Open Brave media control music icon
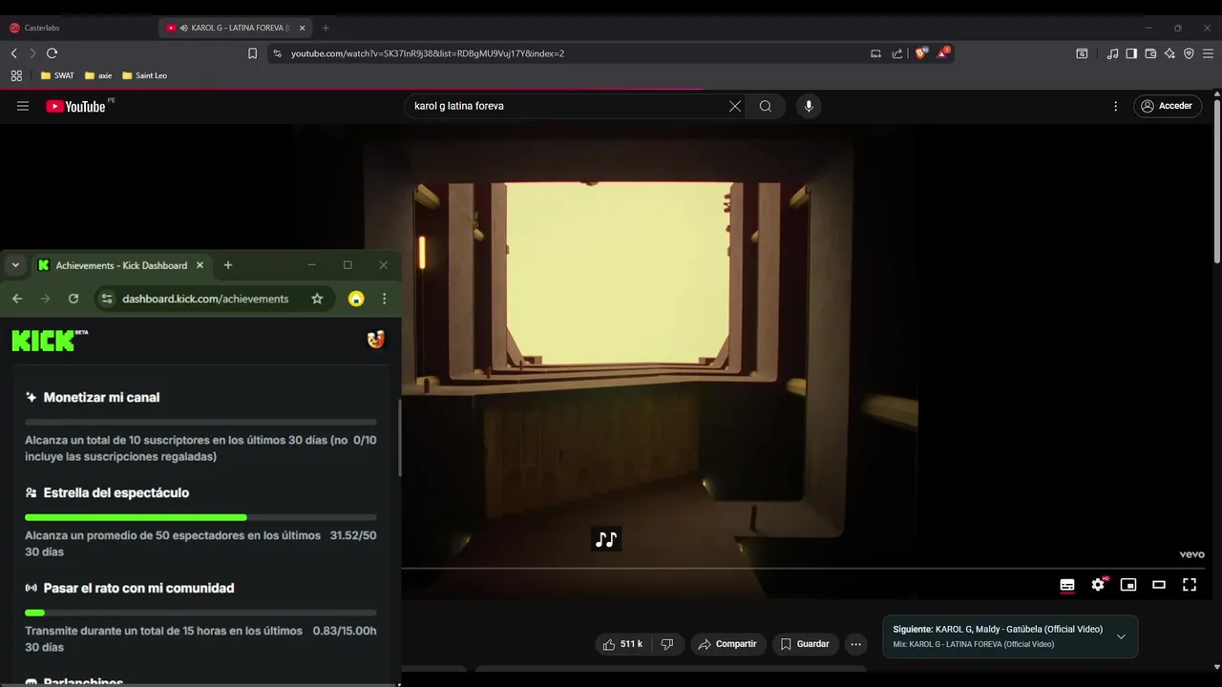Image resolution: width=1222 pixels, height=687 pixels. (x=1112, y=53)
